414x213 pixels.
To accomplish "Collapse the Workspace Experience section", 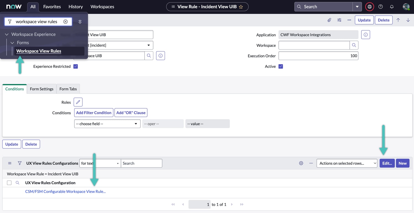I will coord(6,34).
